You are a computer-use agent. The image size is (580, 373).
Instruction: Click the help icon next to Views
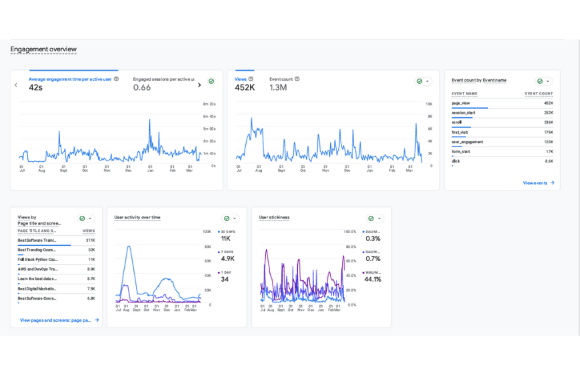click(x=251, y=79)
